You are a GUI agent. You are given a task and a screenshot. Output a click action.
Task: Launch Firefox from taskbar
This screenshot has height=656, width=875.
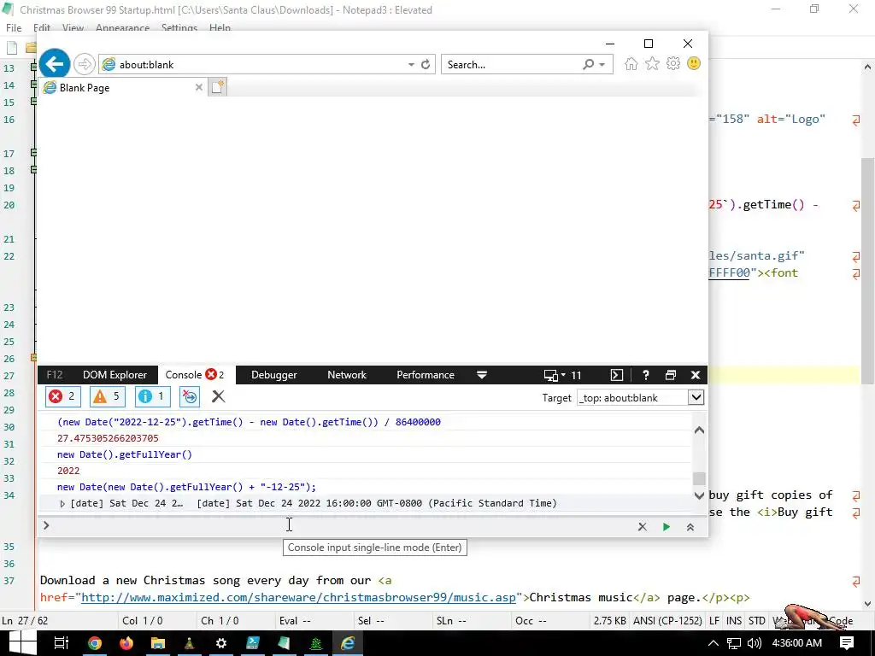(126, 643)
